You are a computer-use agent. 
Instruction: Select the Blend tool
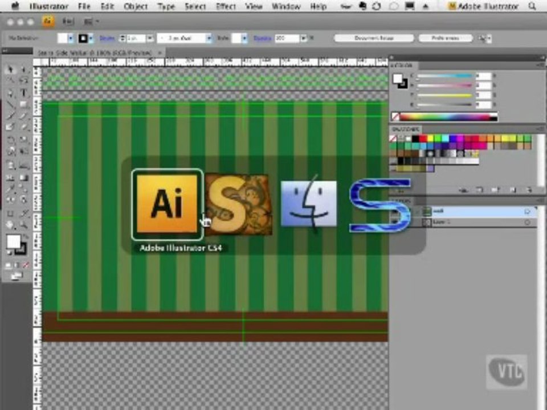[23, 188]
